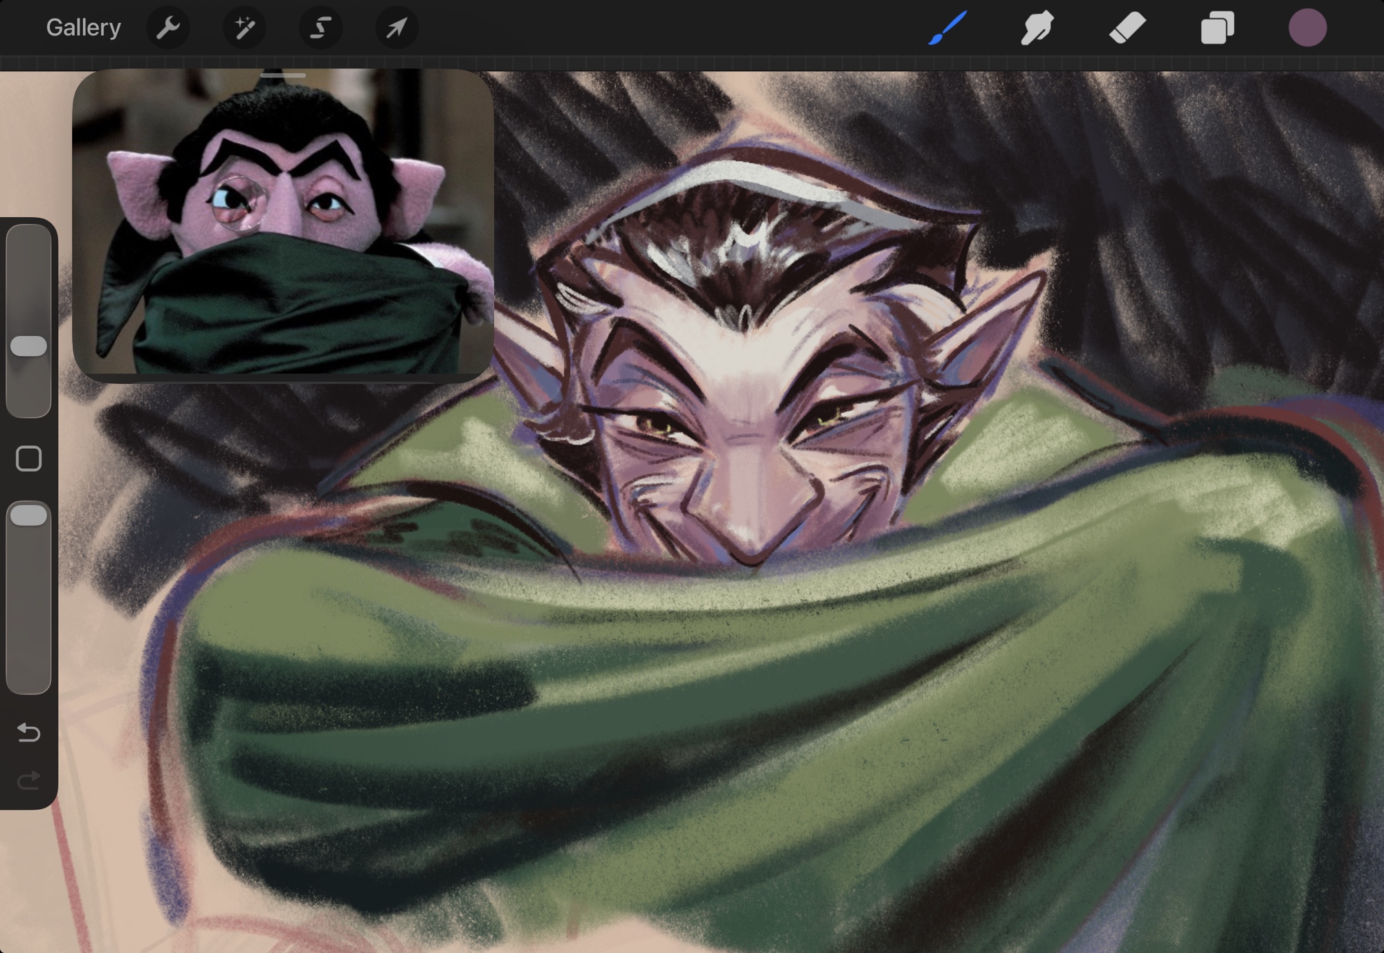This screenshot has width=1384, height=953.
Task: Activate the Selection tool (S icon)
Action: click(320, 28)
